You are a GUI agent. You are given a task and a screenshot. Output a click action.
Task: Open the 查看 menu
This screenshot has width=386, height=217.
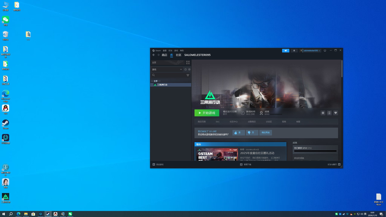pyautogui.click(x=165, y=51)
